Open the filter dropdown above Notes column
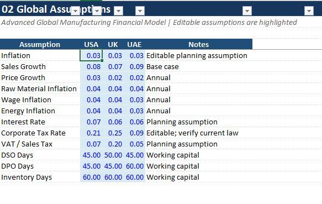322x204 pixels. click(x=247, y=11)
